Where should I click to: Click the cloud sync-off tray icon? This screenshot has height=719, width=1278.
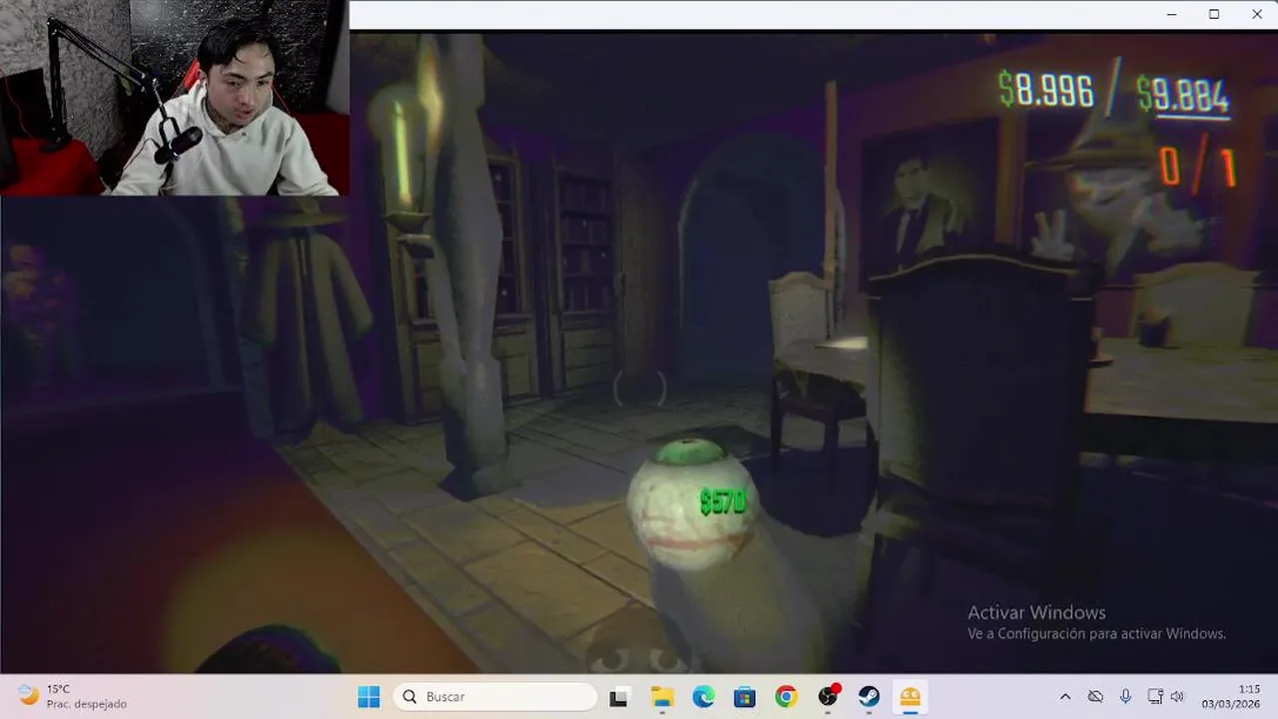click(1095, 696)
